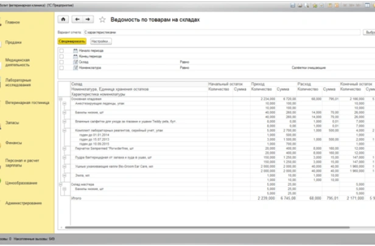The image size is (375, 246).
Task: Collapse the Основная кладовая group
Action: 60,98
